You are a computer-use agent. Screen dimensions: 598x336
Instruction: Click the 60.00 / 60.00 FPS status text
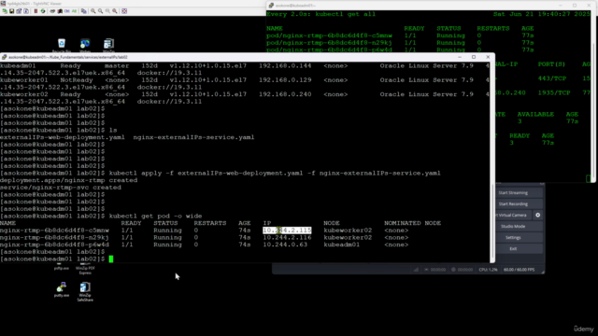coord(519,270)
